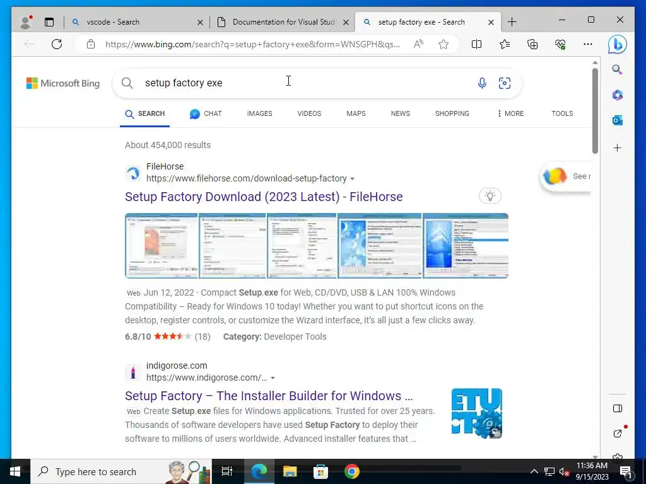This screenshot has width=646, height=484.
Task: Open Setup Factory Download FileHorse link
Action: pyautogui.click(x=264, y=197)
